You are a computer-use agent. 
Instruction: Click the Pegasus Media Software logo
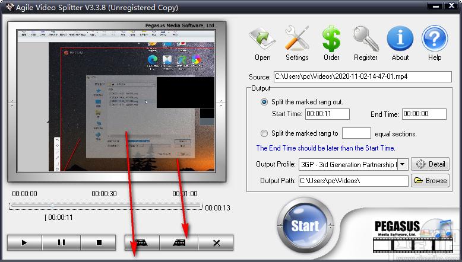pos(413,236)
